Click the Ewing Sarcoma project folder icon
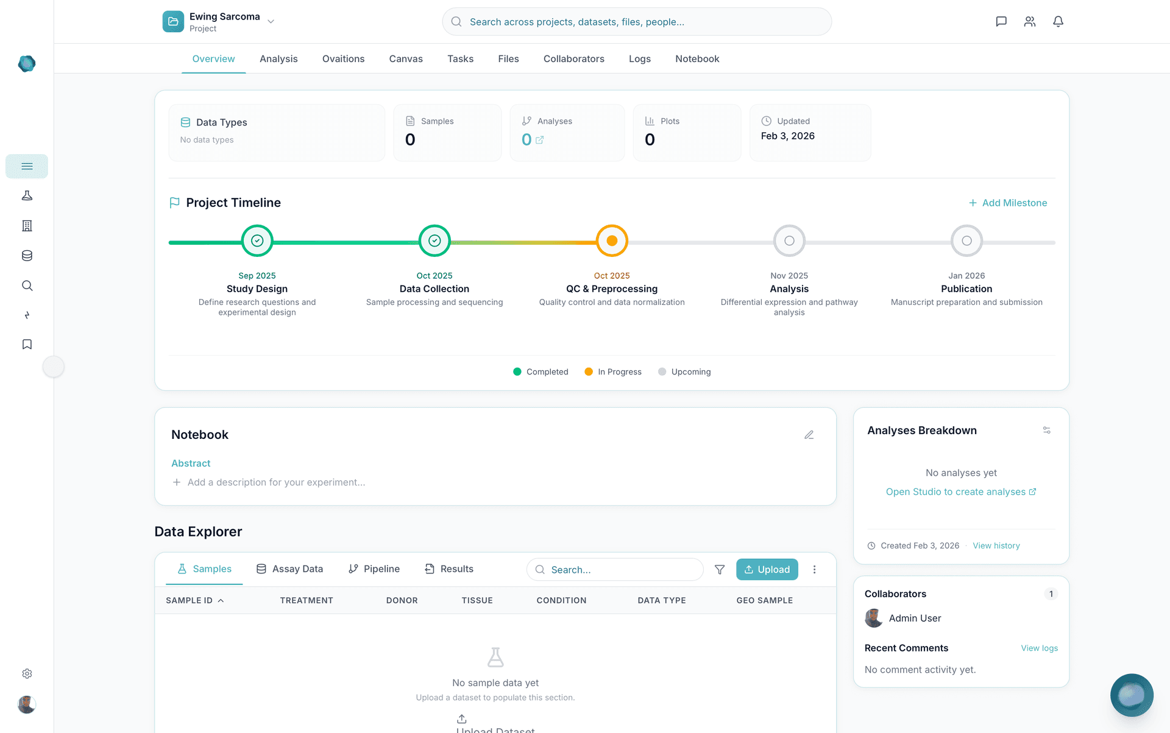The width and height of the screenshot is (1170, 733). (173, 21)
